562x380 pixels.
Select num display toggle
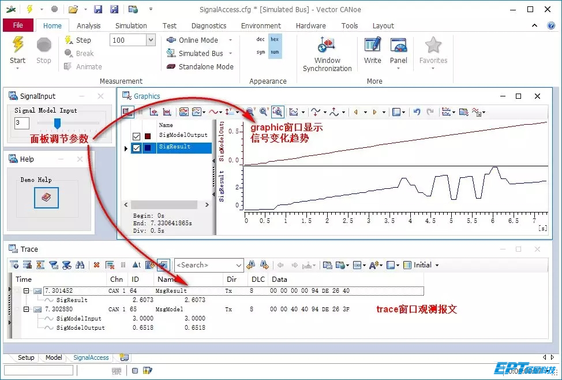pos(275,52)
